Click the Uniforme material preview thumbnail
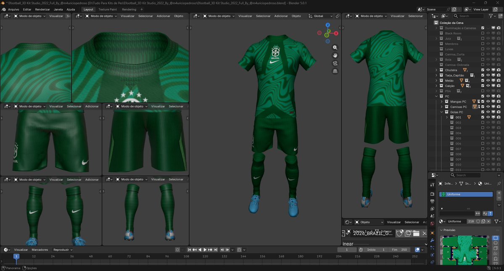 pos(465,250)
